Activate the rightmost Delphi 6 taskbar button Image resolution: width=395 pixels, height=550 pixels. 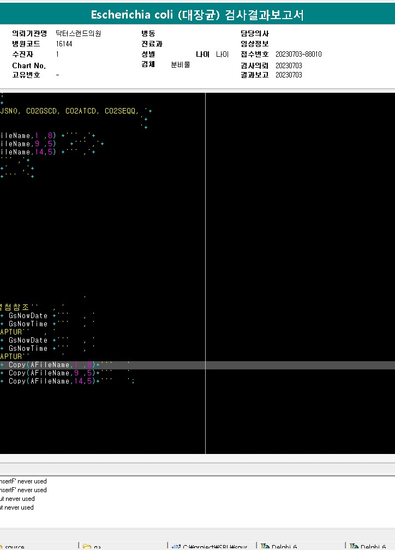click(371, 546)
